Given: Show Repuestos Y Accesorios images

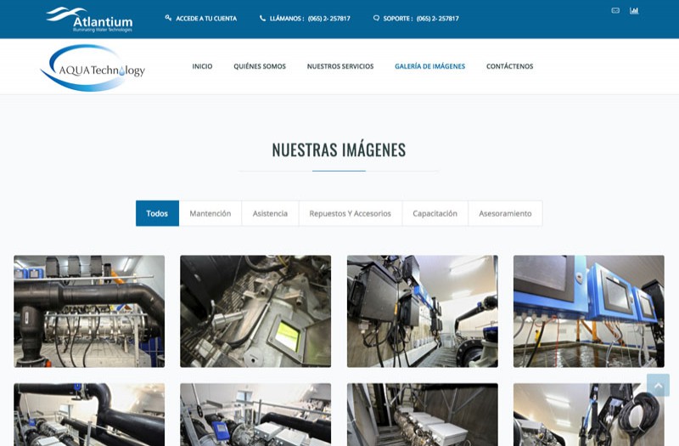Looking at the screenshot, I should 351,213.
